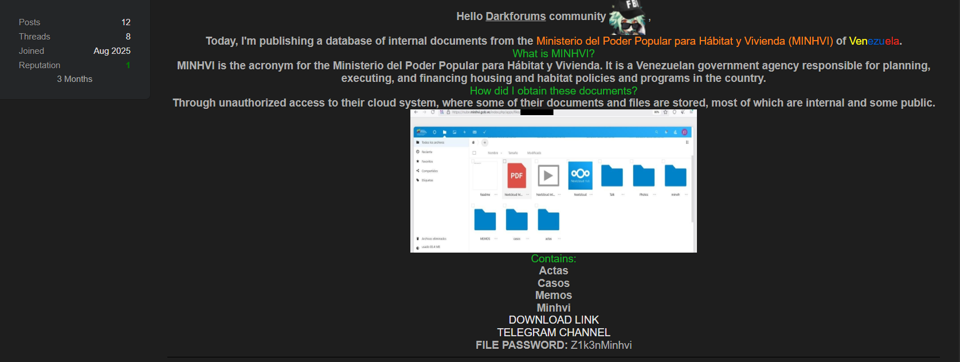Click the scrollbar of the embedded file listing
The width and height of the screenshot is (960, 362).
click(693, 189)
